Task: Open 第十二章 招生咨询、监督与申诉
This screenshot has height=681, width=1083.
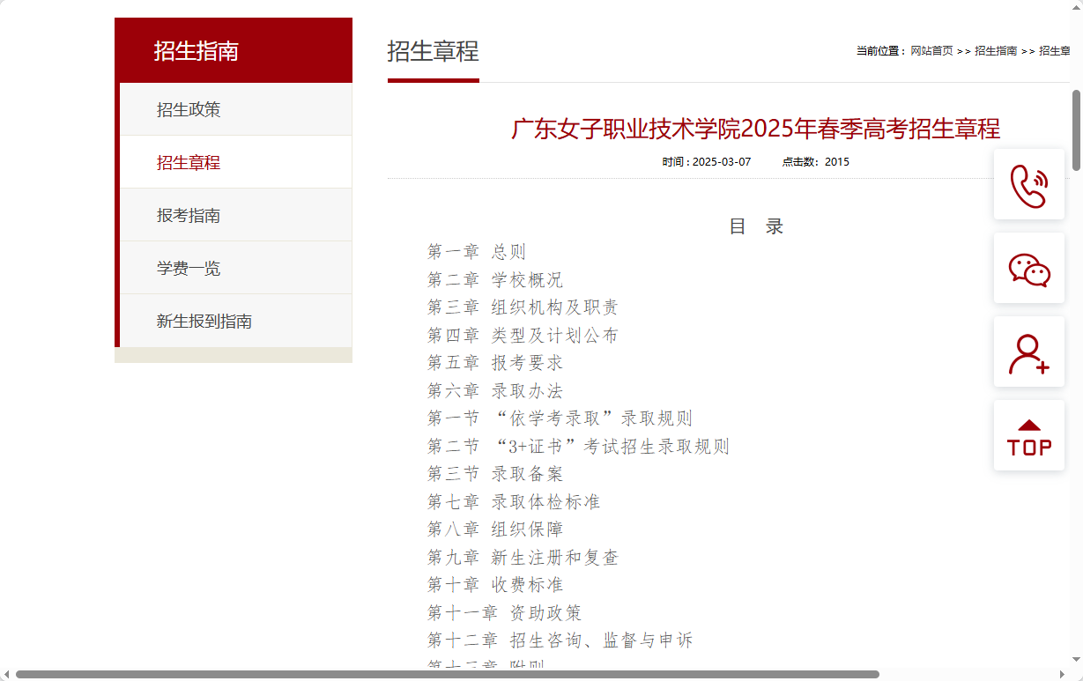Action: point(559,640)
